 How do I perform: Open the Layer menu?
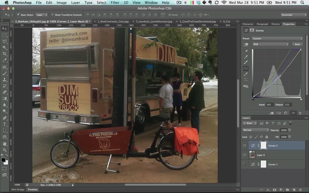click(75, 3)
